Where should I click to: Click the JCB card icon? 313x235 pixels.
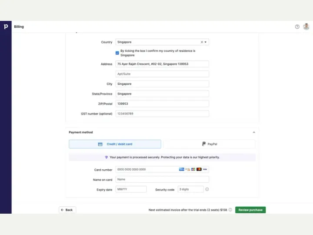coord(193,169)
